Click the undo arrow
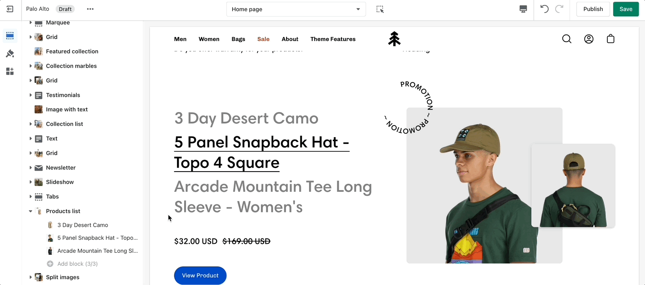 (544, 9)
